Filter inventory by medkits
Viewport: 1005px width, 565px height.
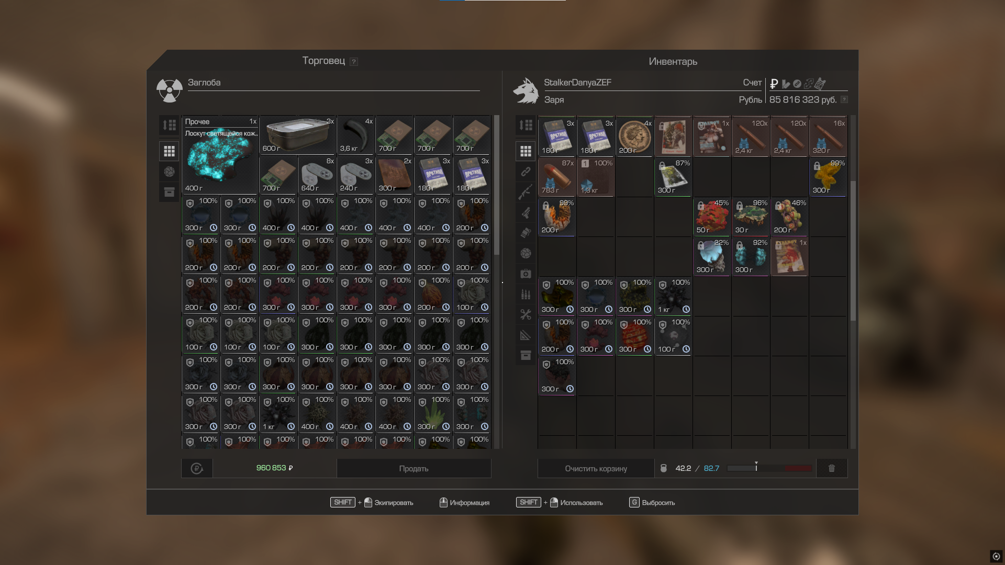526,274
